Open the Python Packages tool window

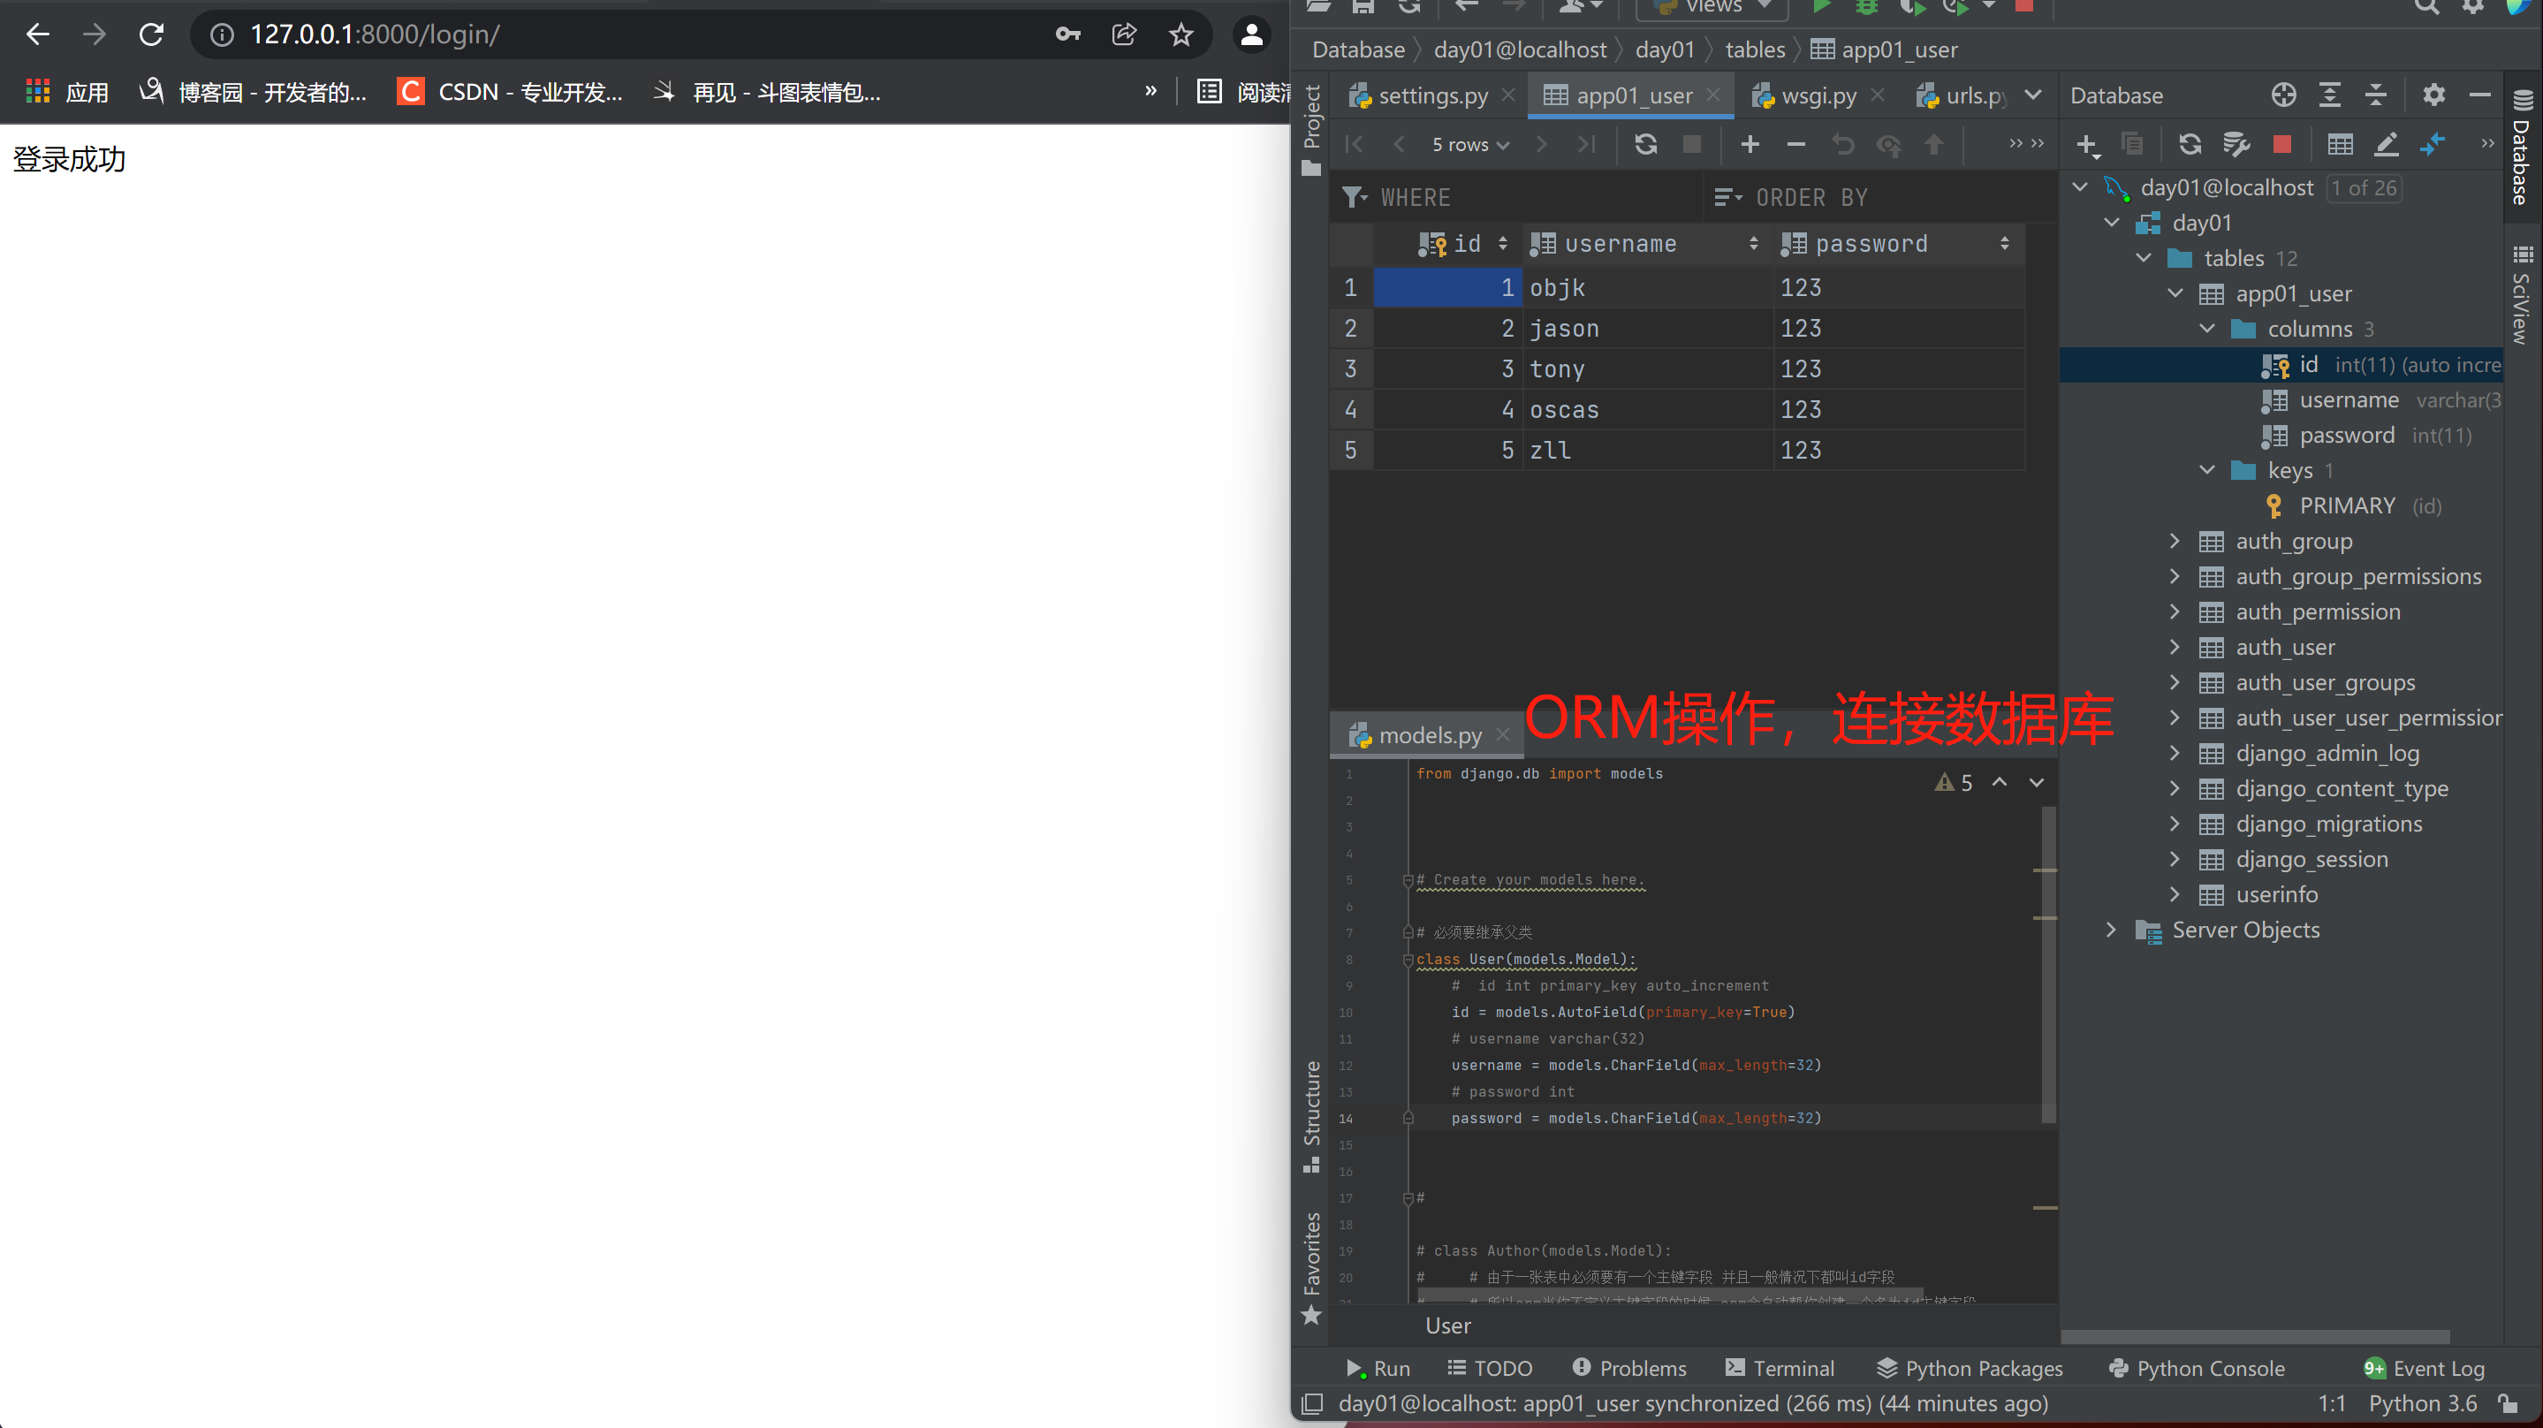pyautogui.click(x=1970, y=1368)
